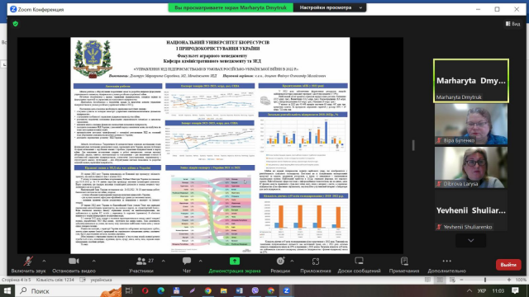
Task: Stop camera with Остановить видео button
Action: point(74,265)
